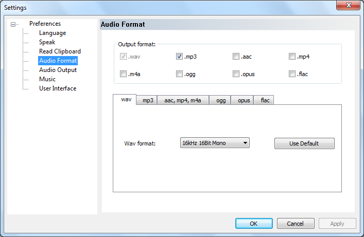Open the User Interface settings
This screenshot has width=364, height=237.
tap(58, 88)
